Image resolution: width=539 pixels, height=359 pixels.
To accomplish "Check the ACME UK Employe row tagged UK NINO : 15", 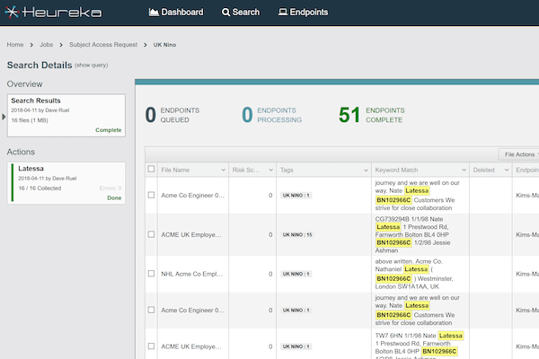I will click(x=151, y=234).
